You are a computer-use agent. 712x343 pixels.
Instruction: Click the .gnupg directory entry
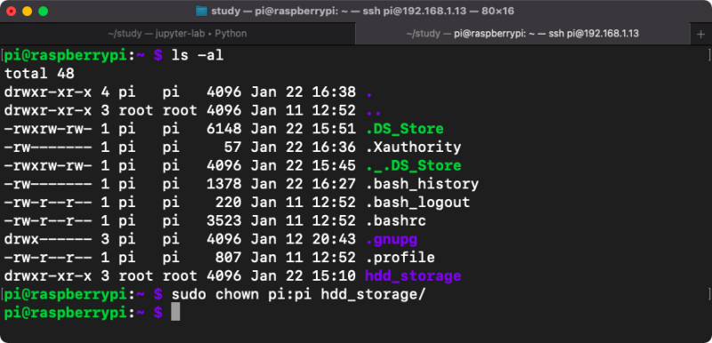click(392, 239)
